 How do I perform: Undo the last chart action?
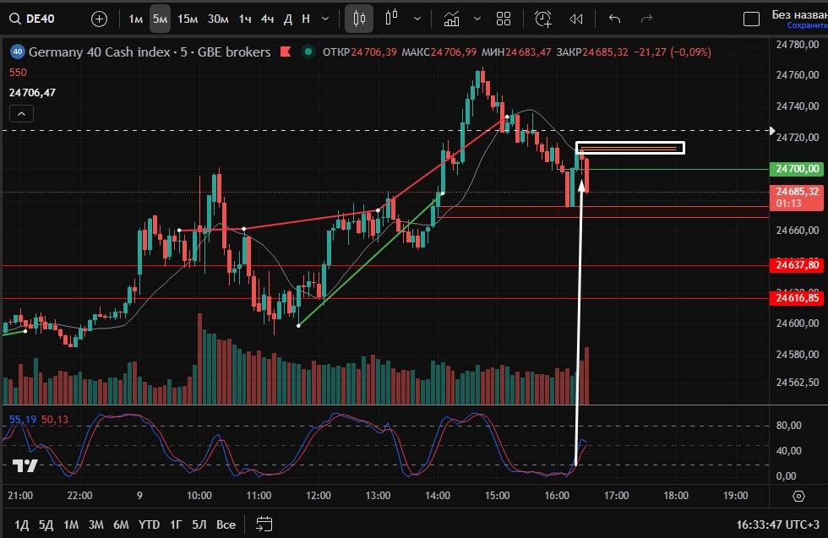click(614, 19)
